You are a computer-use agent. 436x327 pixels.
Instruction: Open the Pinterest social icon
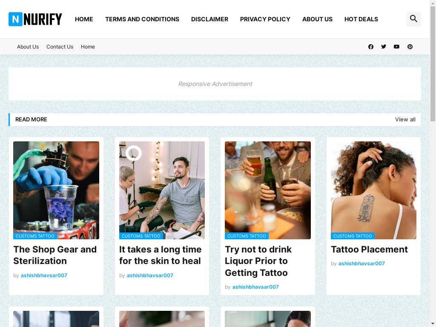click(410, 47)
